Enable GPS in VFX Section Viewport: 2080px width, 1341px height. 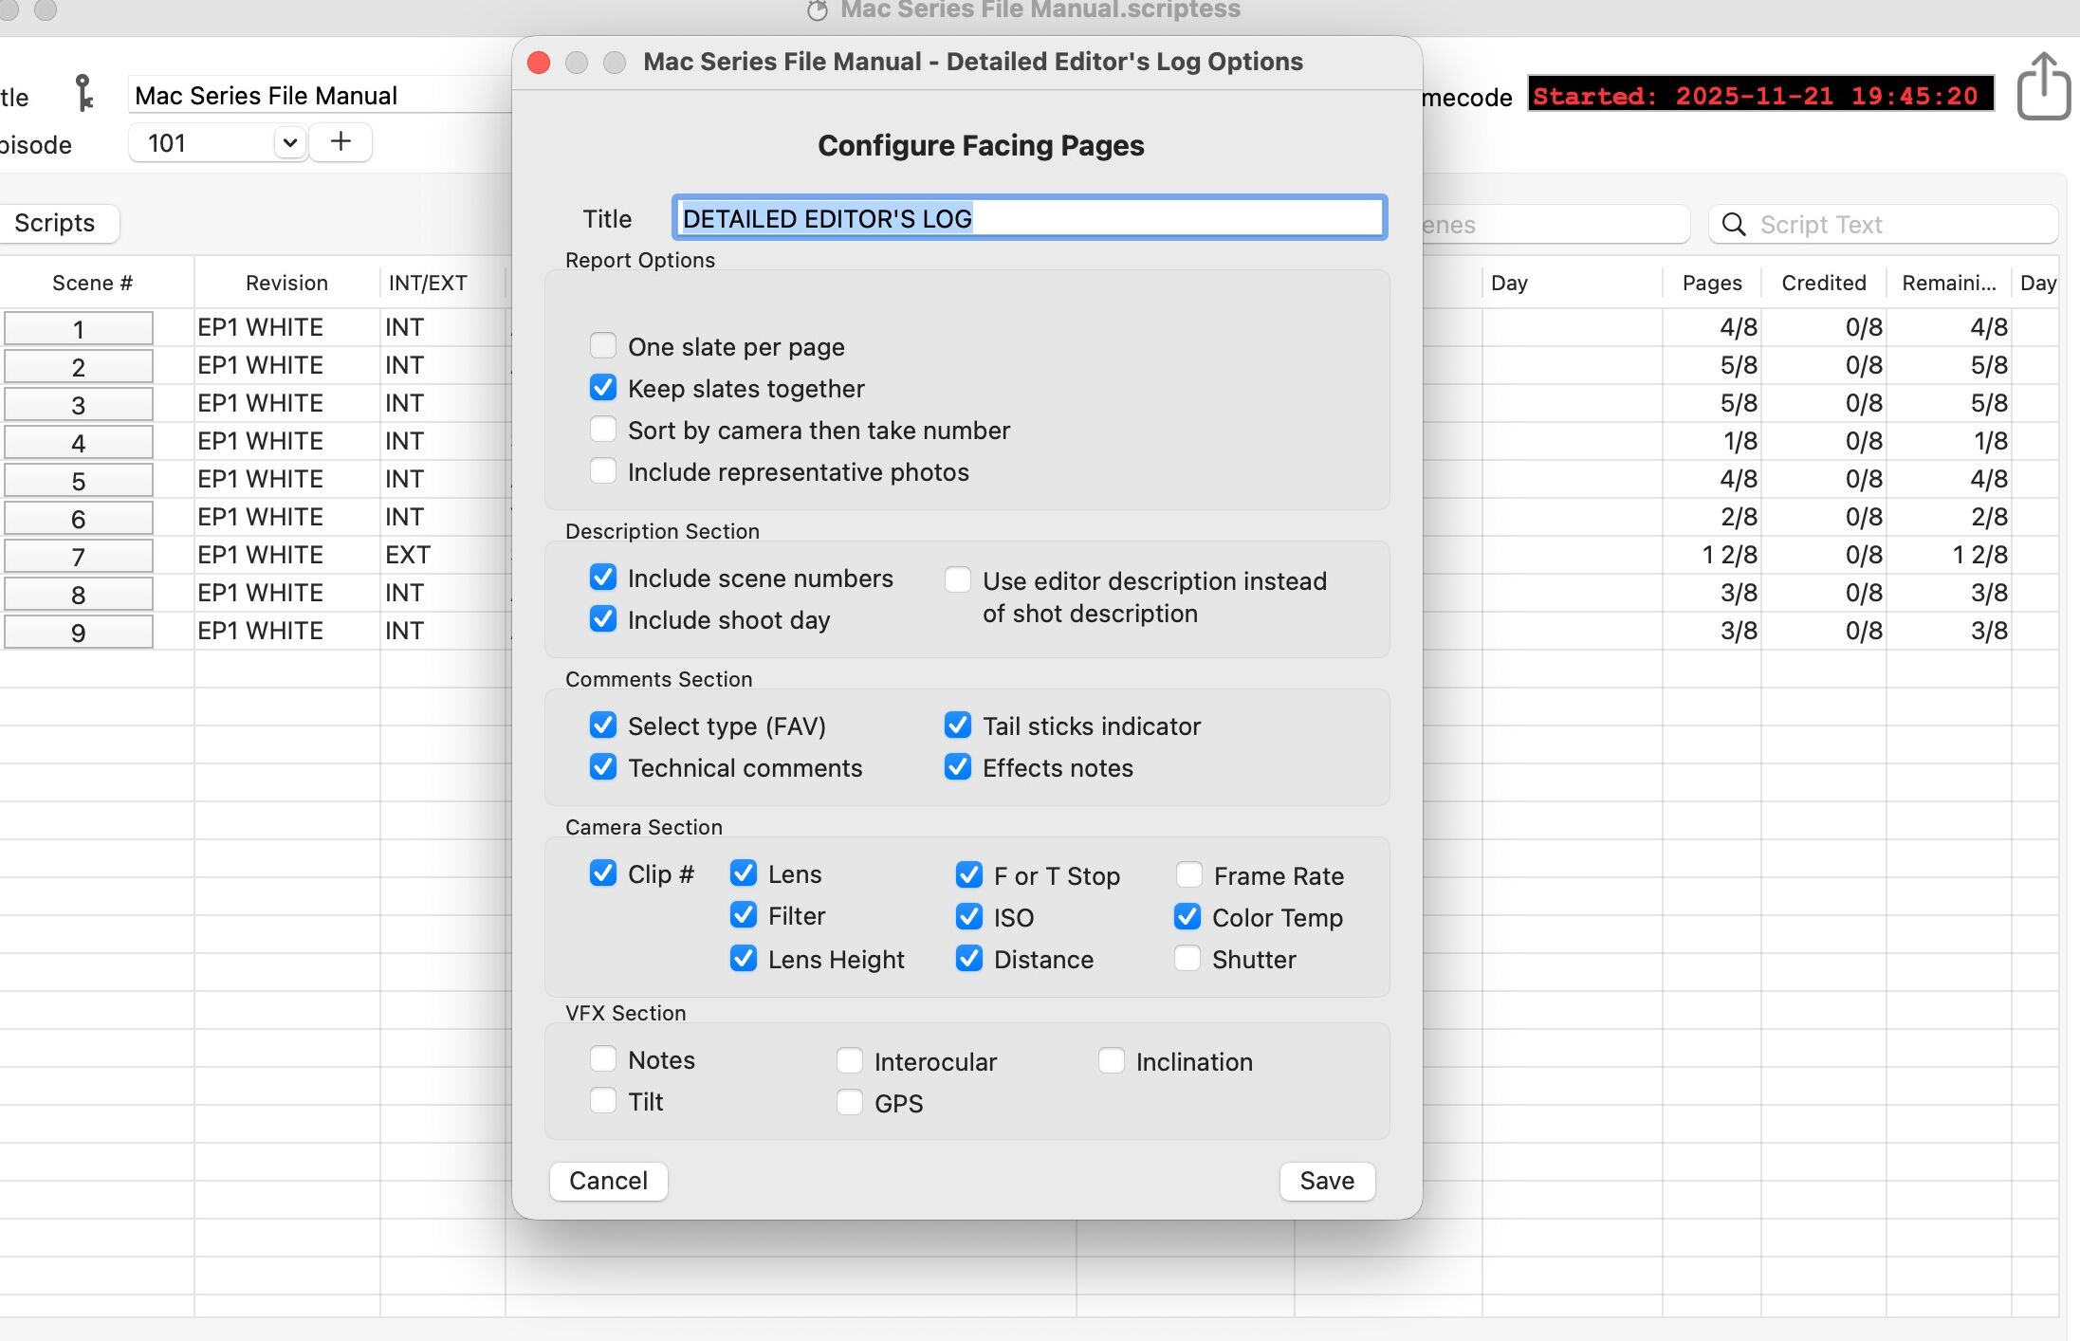(x=850, y=1102)
